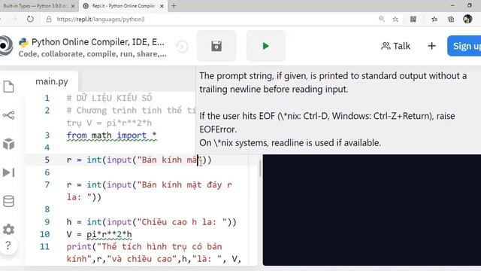Click the plus new repl button
Image resolution: width=481 pixels, height=271 pixels.
pos(431,46)
